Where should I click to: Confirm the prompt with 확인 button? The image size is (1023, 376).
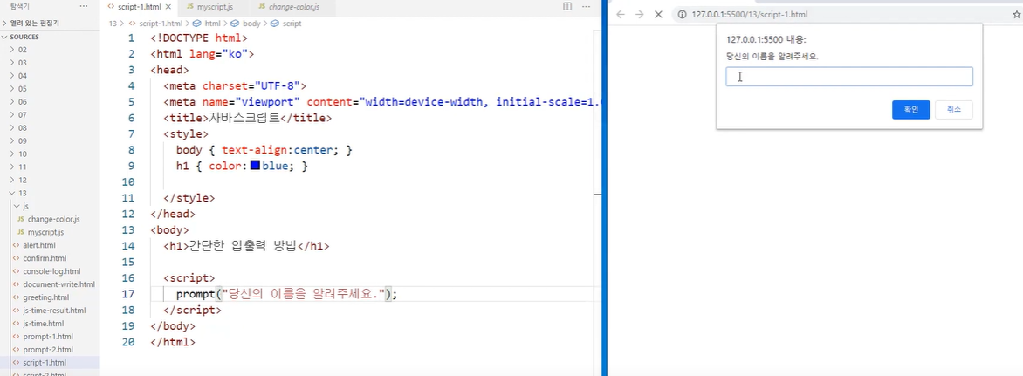tap(910, 109)
